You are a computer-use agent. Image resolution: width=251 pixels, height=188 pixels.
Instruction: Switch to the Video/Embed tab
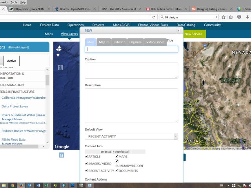pos(155,42)
